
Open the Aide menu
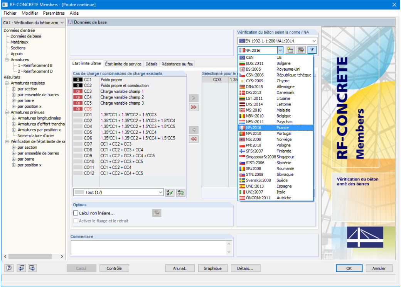[74, 13]
